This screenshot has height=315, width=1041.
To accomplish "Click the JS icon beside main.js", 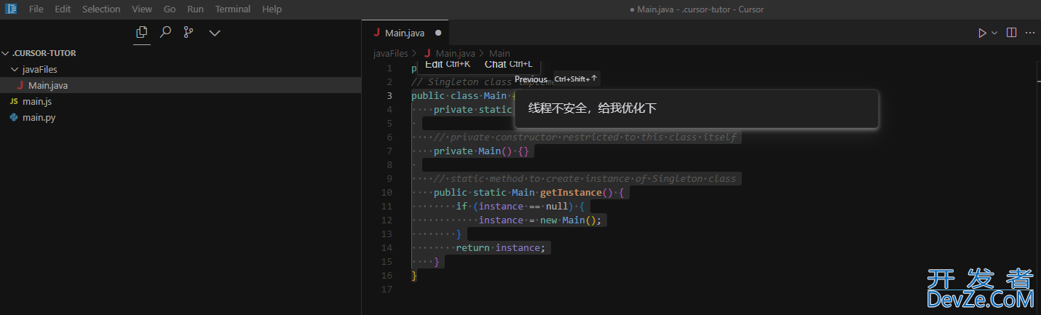I will pyautogui.click(x=14, y=101).
